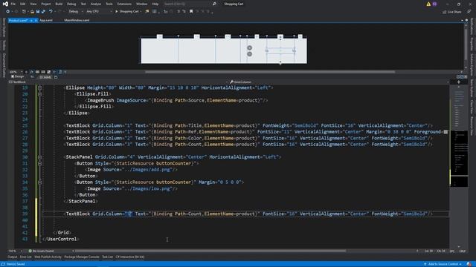Switch to the MainWindow.xaml tab

[x=77, y=20]
